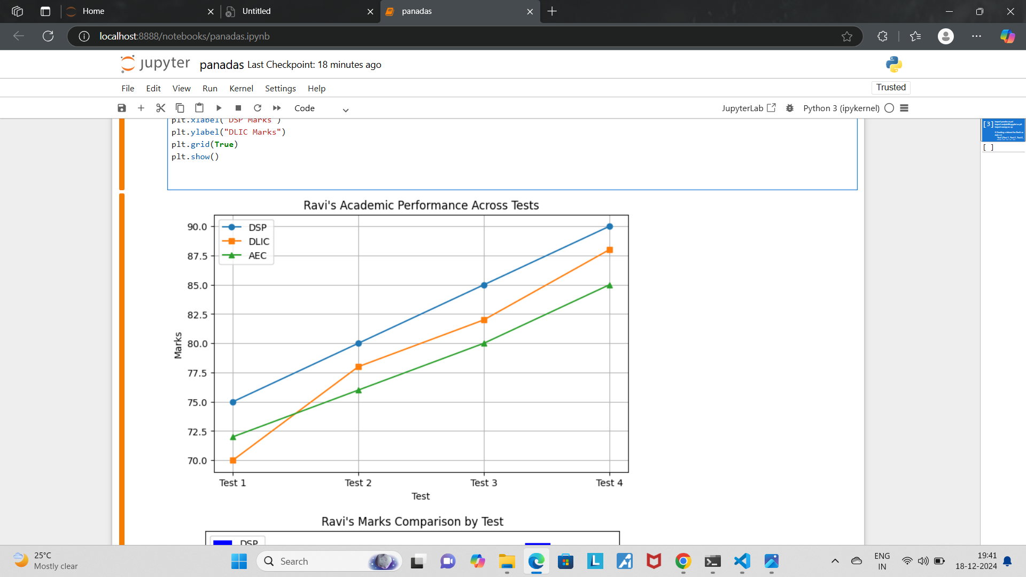Open the Kernel menu
Image resolution: width=1026 pixels, height=577 pixels.
[241, 88]
